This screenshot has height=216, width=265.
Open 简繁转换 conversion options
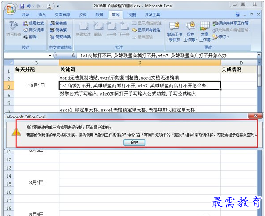tap(60, 37)
